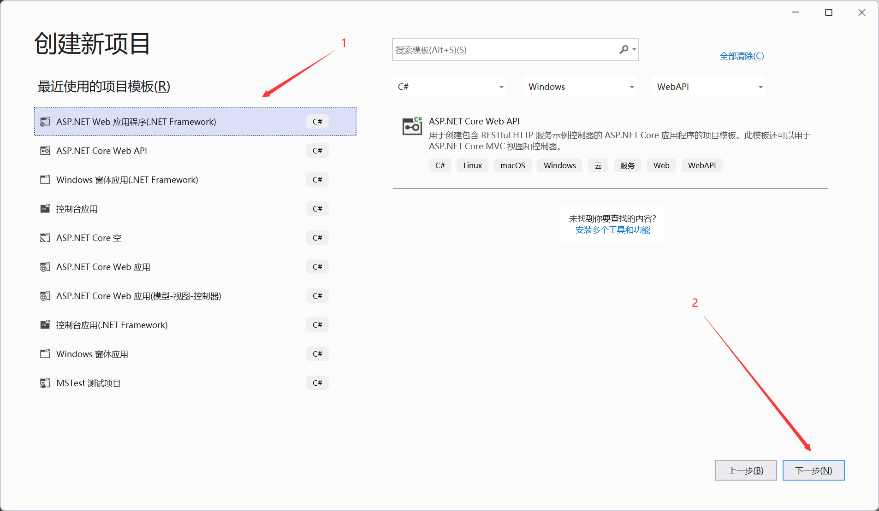This screenshot has height=511, width=879.
Task: Click the MSTest 测试项目 template icon
Action: click(45, 383)
